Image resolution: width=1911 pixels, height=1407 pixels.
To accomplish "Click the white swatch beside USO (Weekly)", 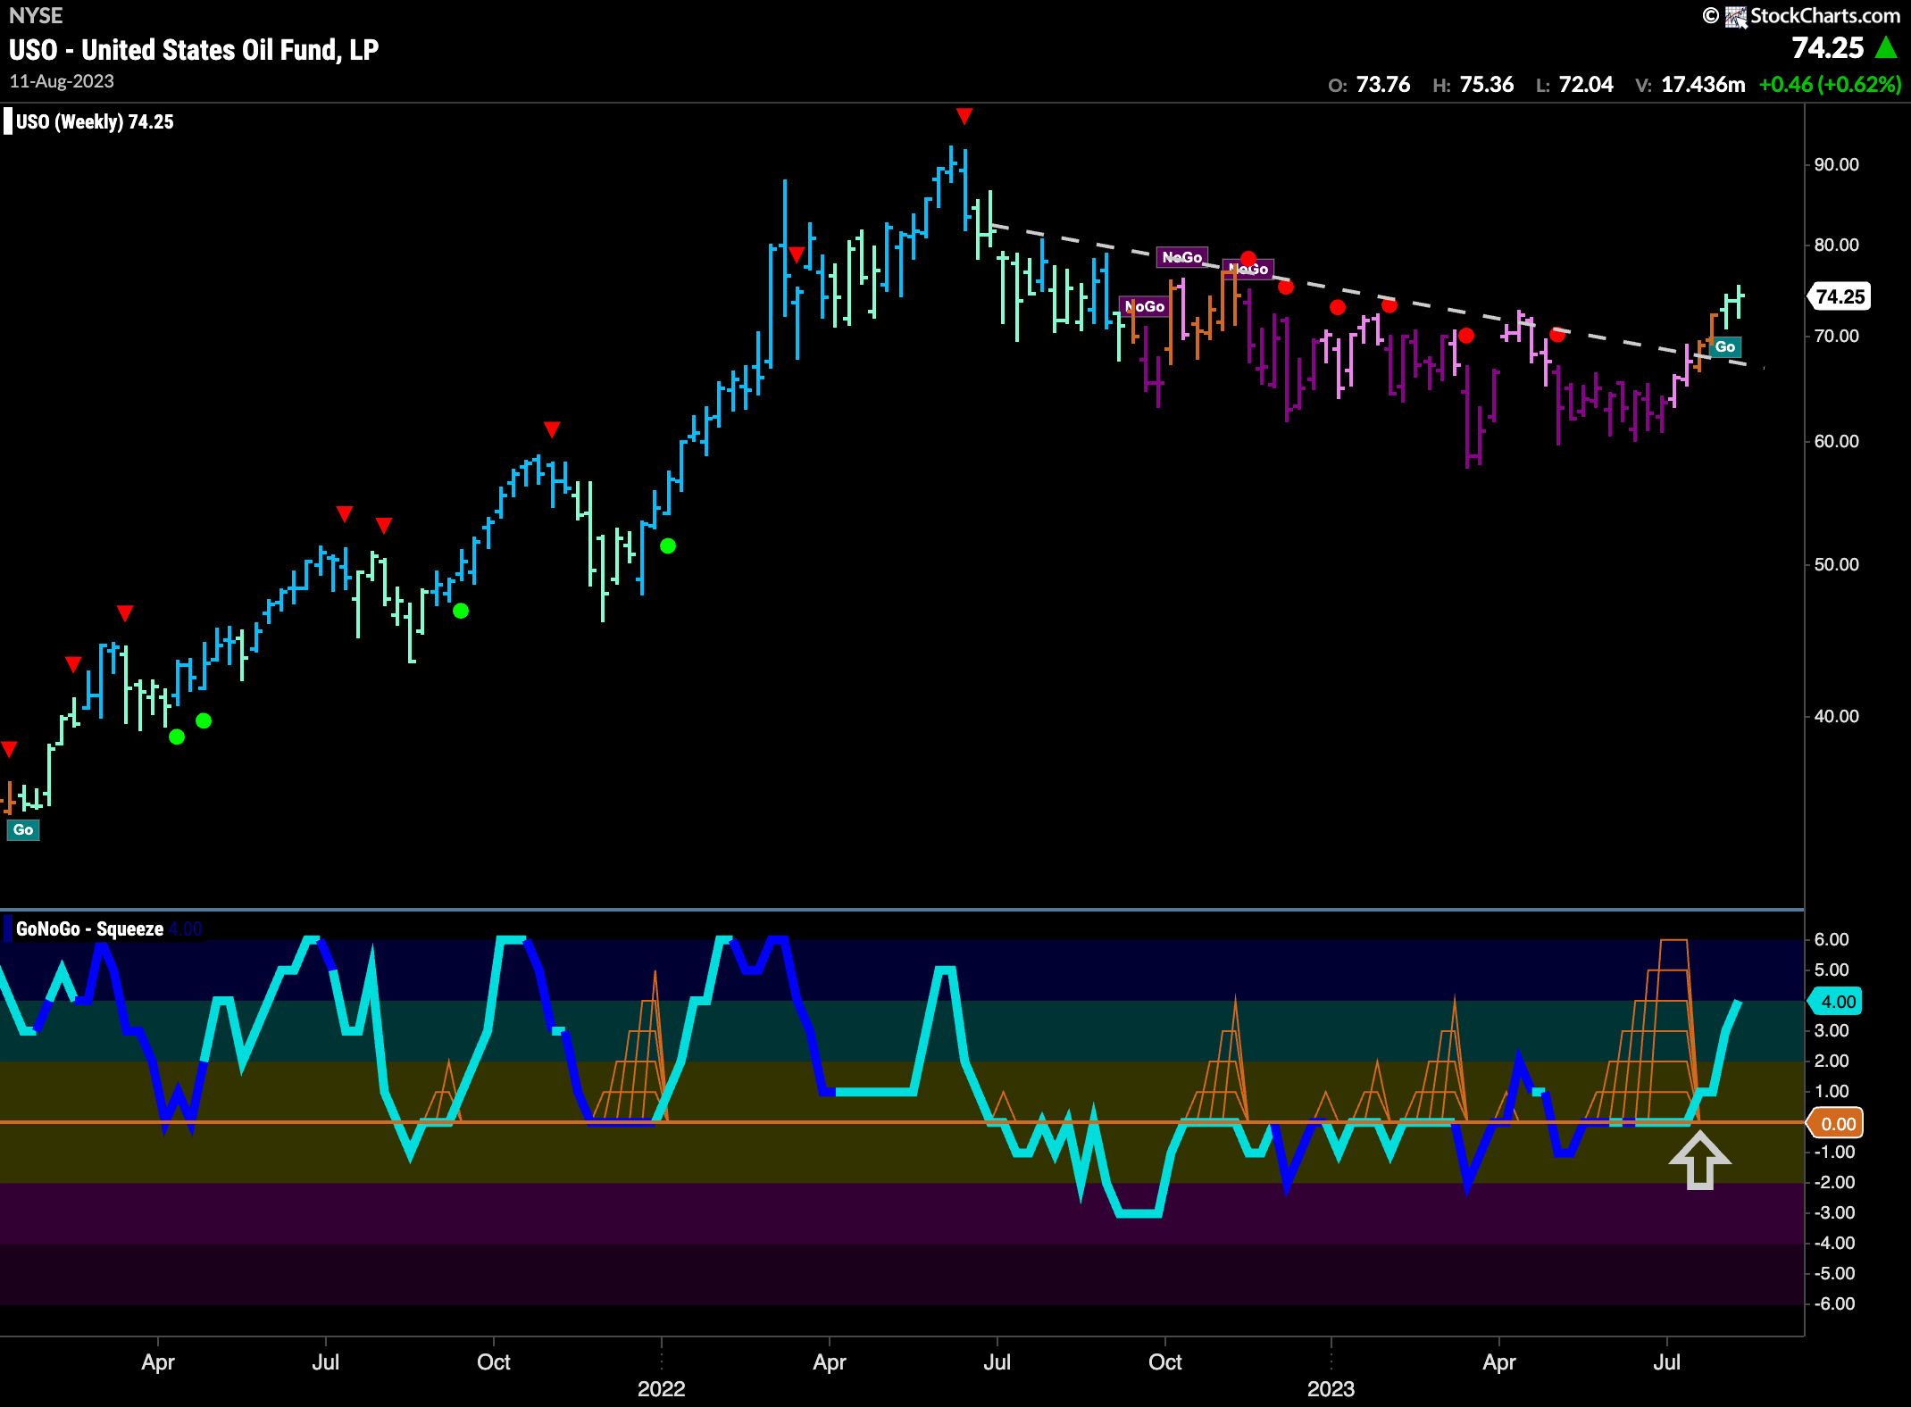I will (x=8, y=121).
